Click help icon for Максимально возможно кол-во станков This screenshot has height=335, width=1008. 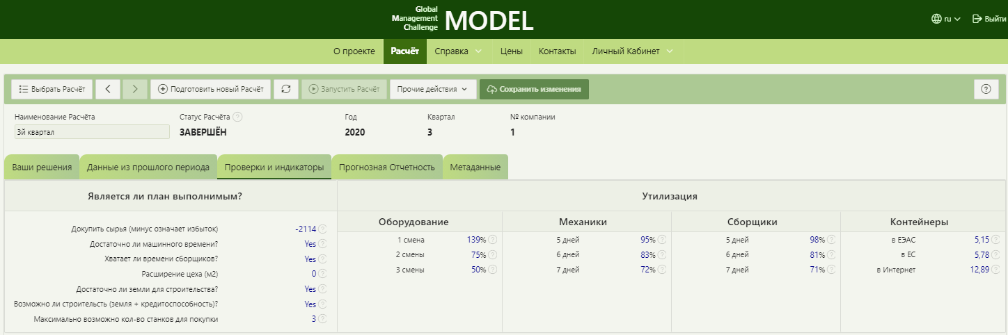pos(322,319)
